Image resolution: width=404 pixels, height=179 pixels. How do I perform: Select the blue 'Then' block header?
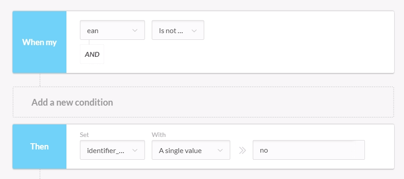[x=40, y=146]
